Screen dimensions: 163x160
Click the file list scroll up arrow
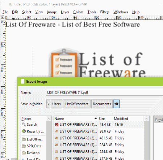(146, 119)
